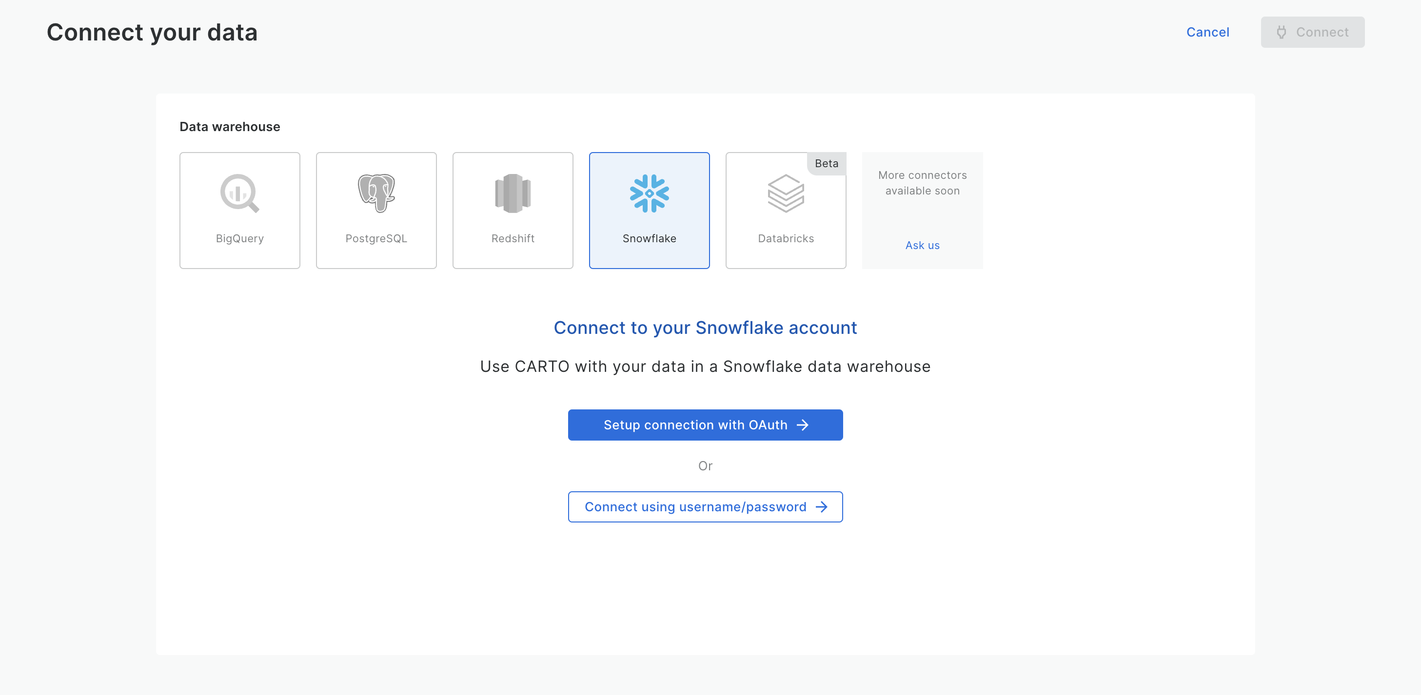Click the plug icon beside Connect
The width and height of the screenshot is (1421, 695).
pos(1282,33)
